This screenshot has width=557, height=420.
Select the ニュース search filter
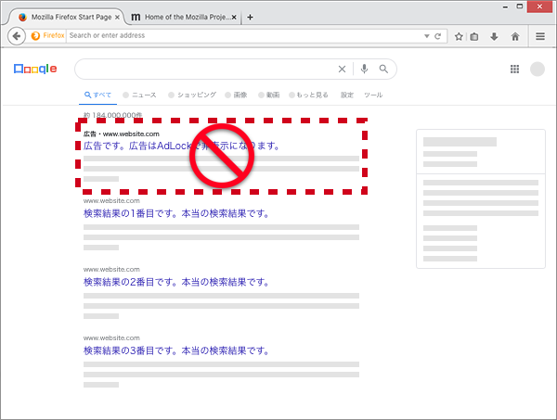pos(139,95)
